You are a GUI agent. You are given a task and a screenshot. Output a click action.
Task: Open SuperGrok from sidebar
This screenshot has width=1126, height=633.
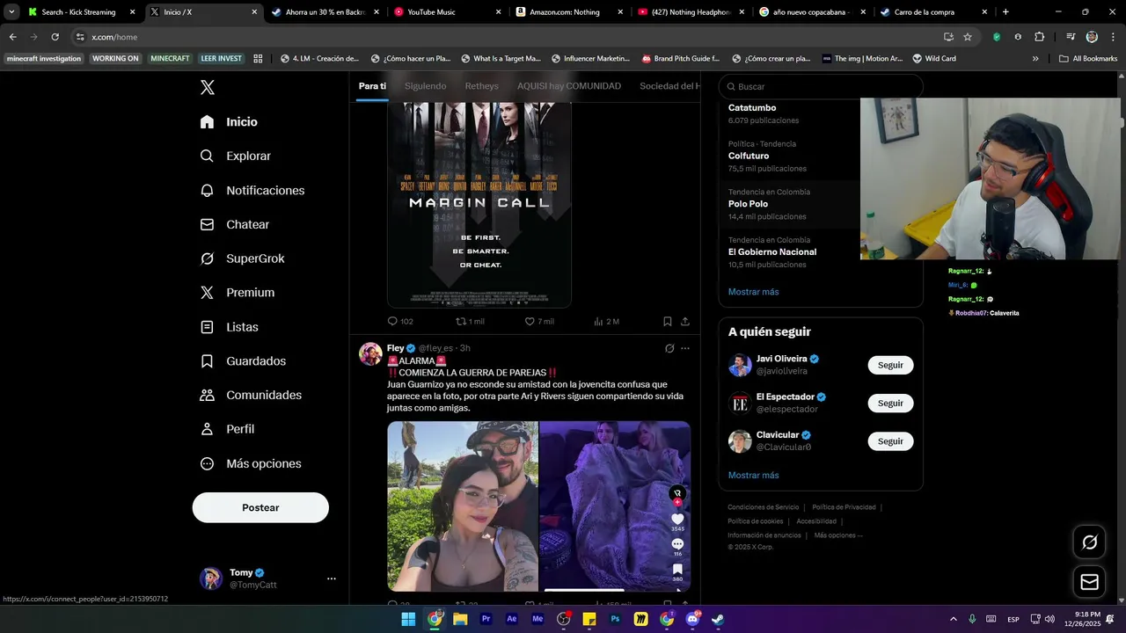click(242, 258)
